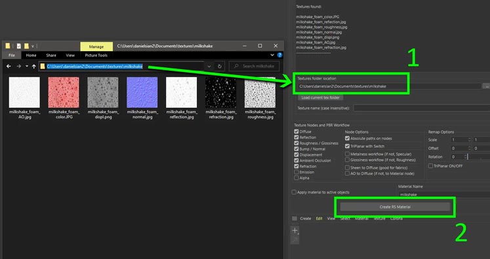Select milkshake_foam_AO.jpg thumbnail
490x259 pixels.
pos(24,92)
